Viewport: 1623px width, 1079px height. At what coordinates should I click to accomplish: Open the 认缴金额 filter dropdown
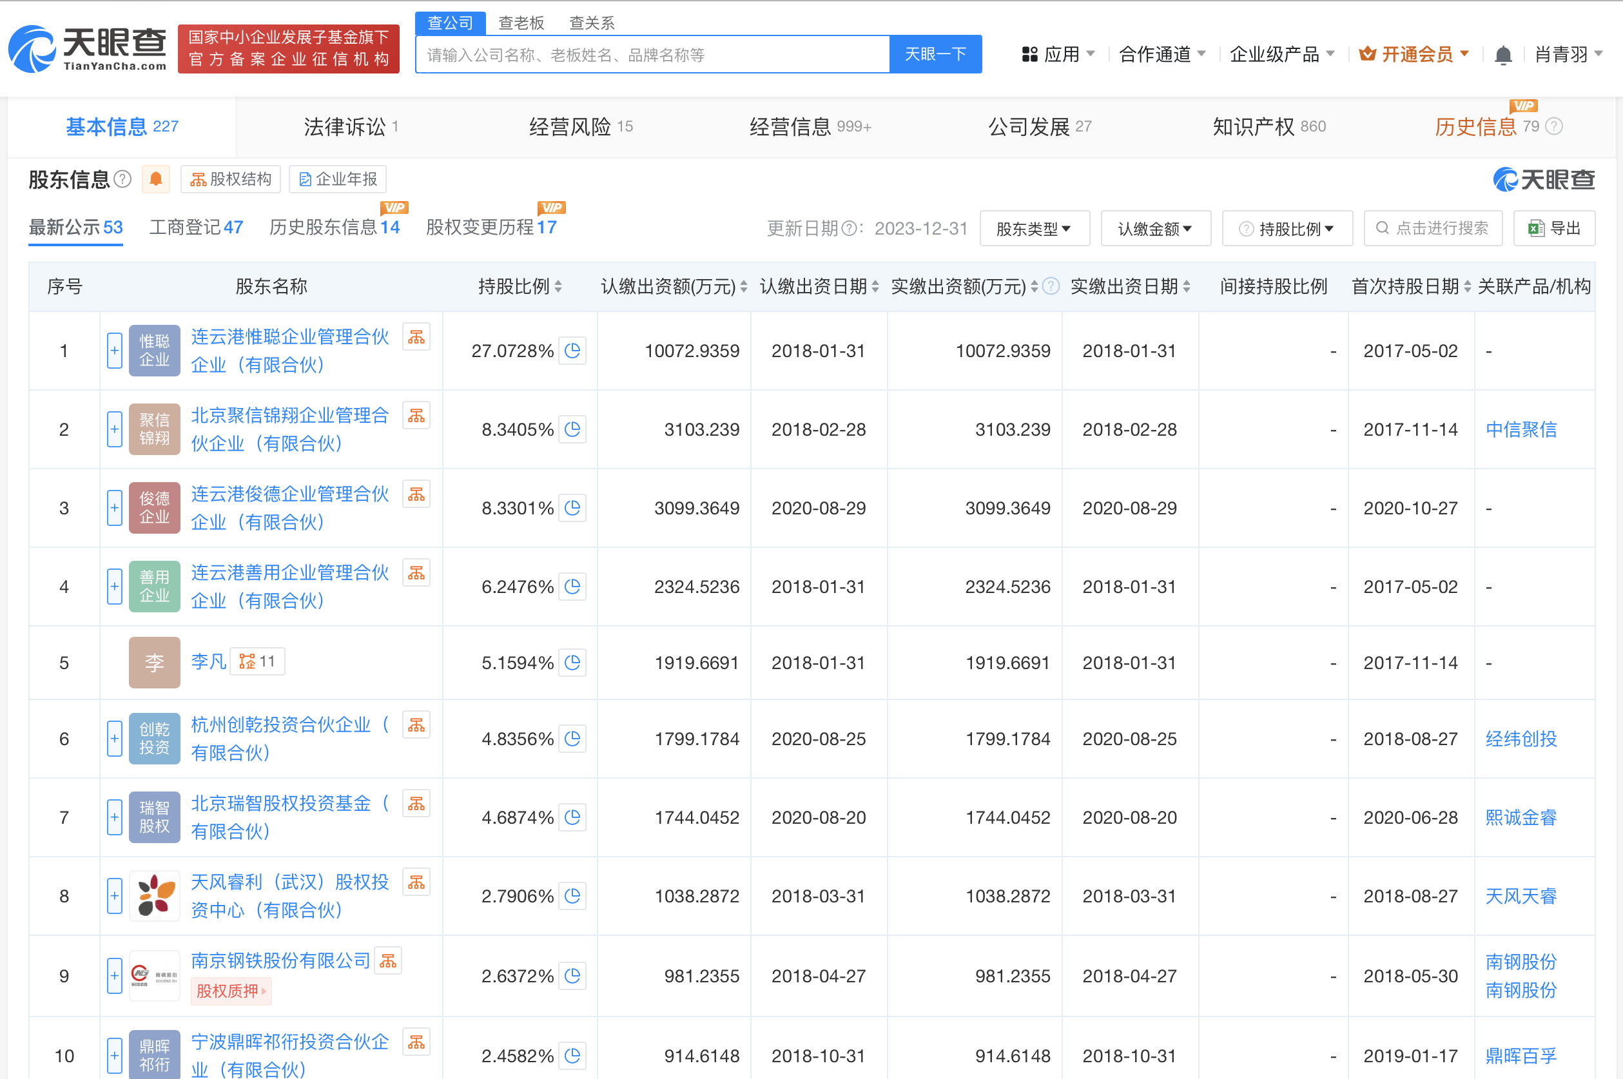pos(1156,228)
